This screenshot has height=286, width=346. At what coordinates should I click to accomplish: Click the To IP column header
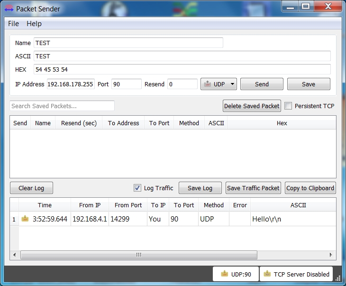coord(158,205)
